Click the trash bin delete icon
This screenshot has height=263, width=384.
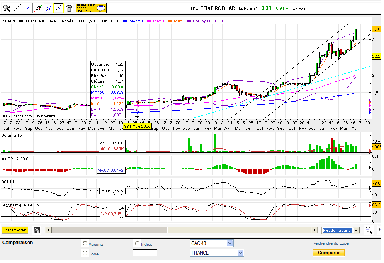point(69,8)
